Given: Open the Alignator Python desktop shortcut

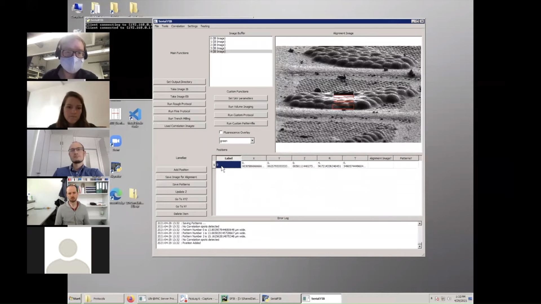Looking at the screenshot, I should [116, 170].
